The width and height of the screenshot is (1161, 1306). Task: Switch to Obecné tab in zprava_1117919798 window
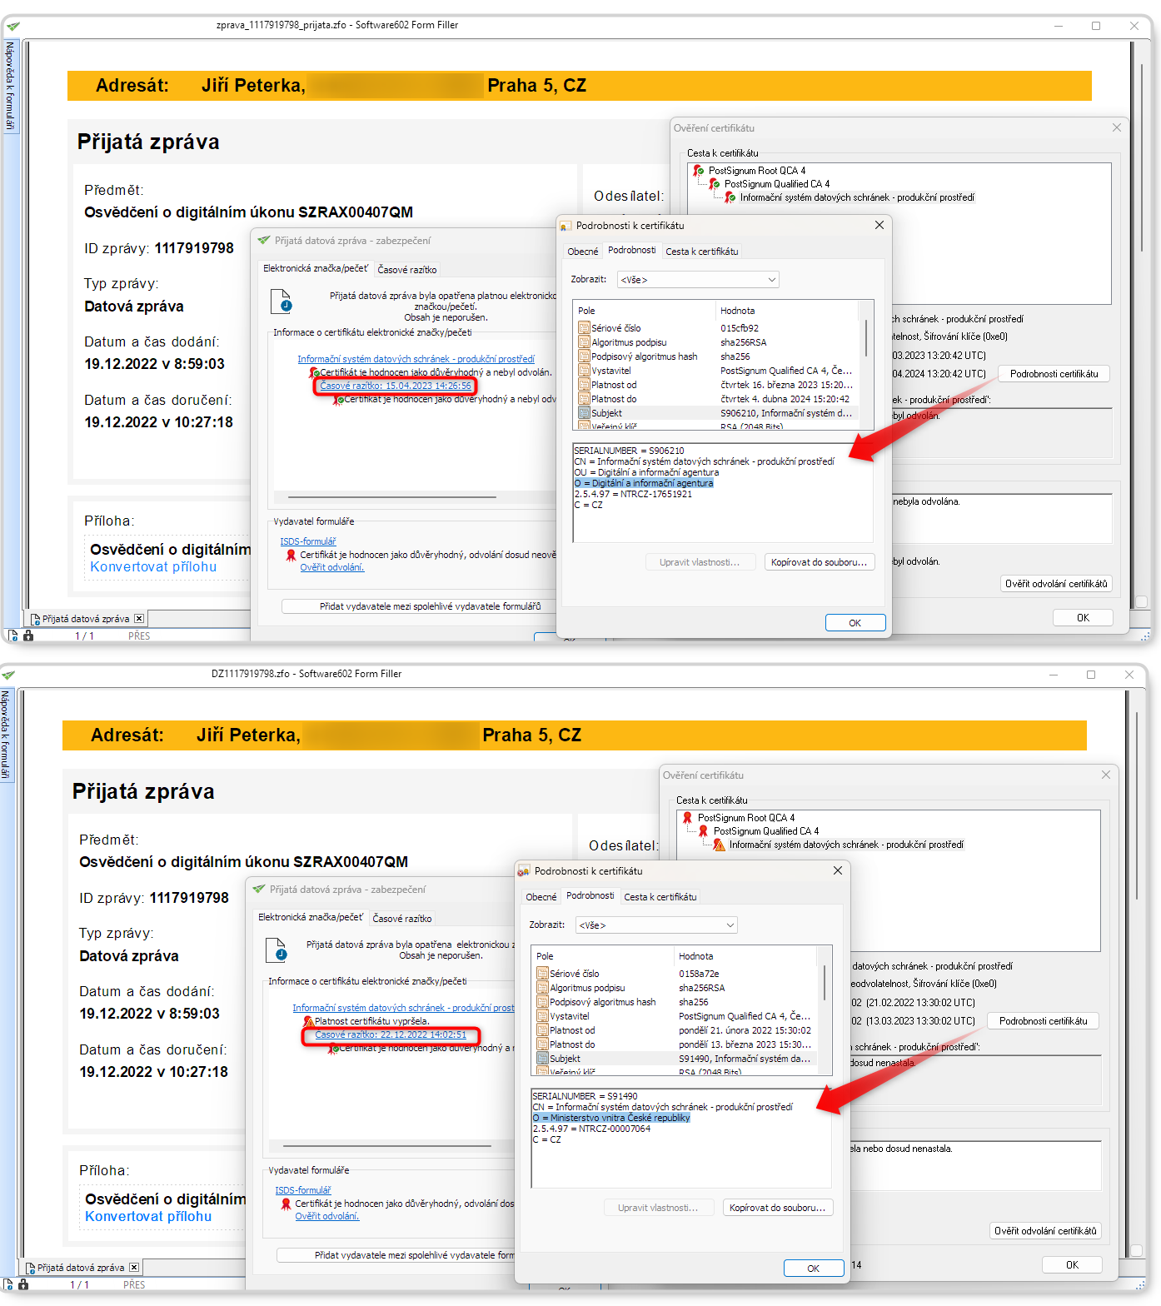point(583,252)
